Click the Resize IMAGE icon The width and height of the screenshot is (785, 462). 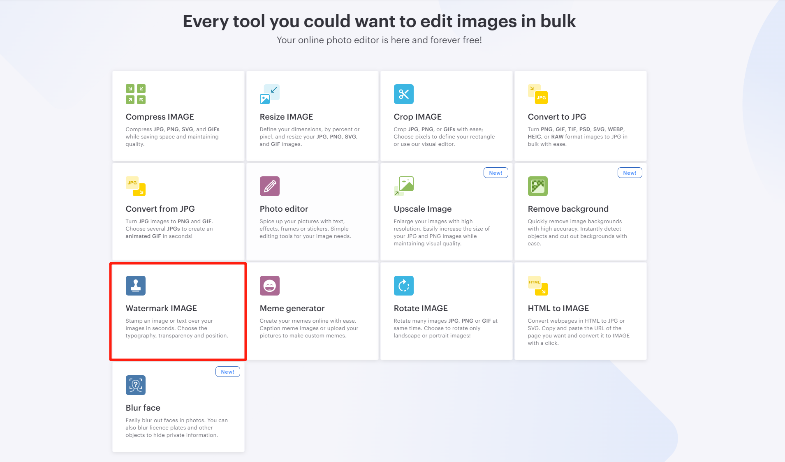click(x=270, y=94)
